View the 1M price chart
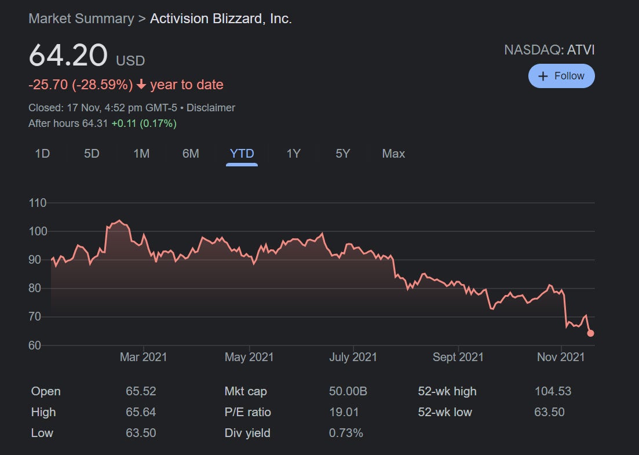The image size is (639, 455). [x=141, y=154]
